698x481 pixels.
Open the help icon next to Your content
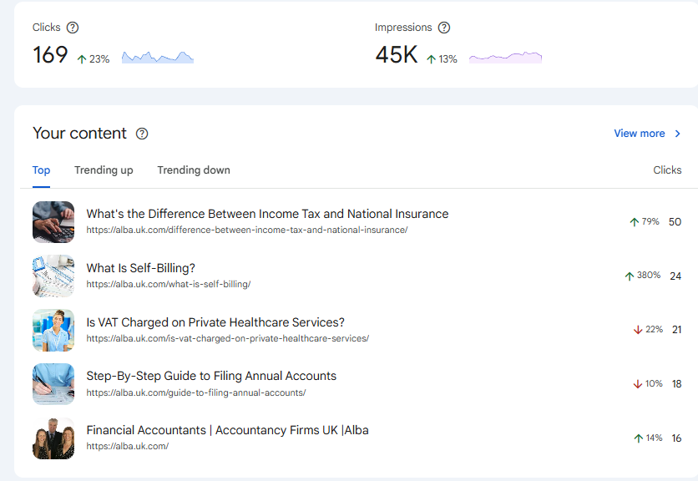point(142,134)
